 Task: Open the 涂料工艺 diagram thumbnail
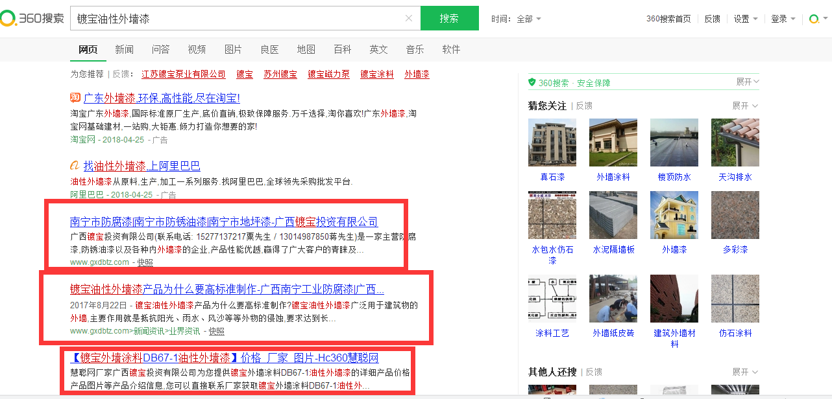[x=552, y=299]
